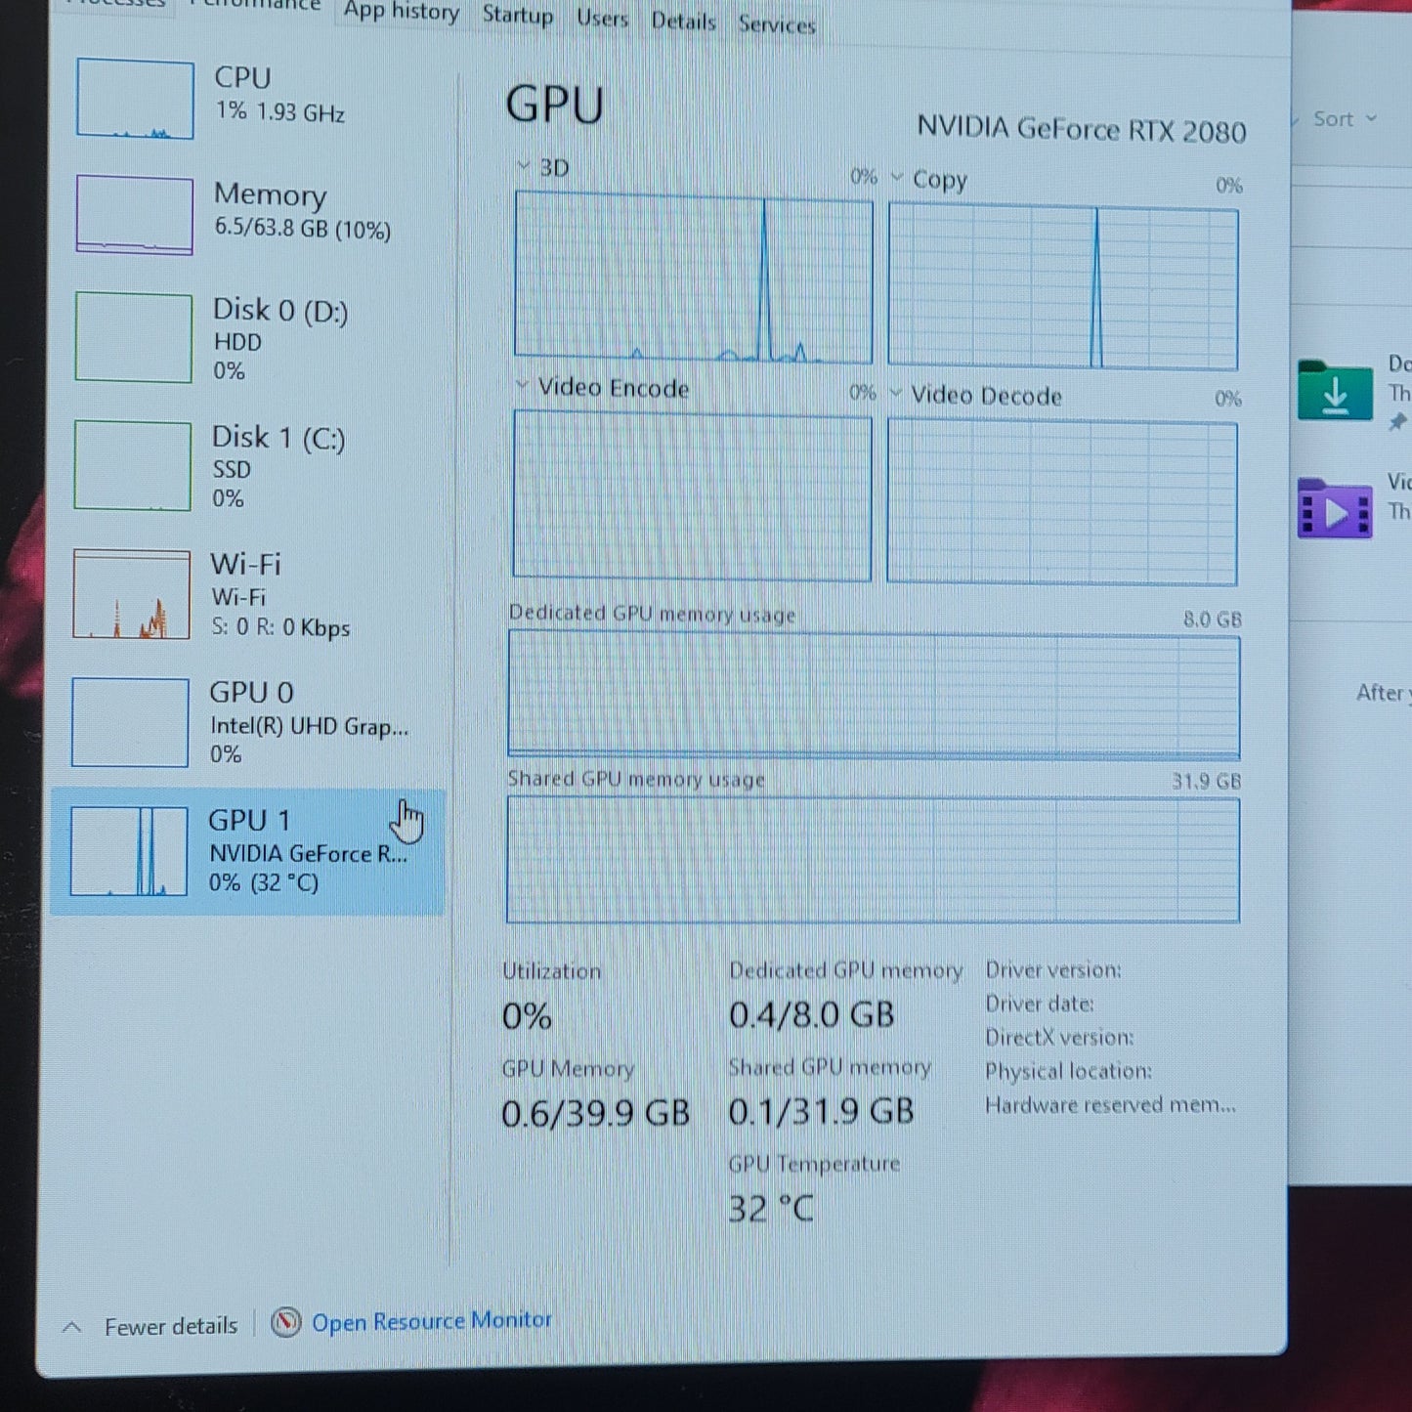Click the Hardware reserved memory label
The height and width of the screenshot is (1412, 1412).
[1111, 1104]
